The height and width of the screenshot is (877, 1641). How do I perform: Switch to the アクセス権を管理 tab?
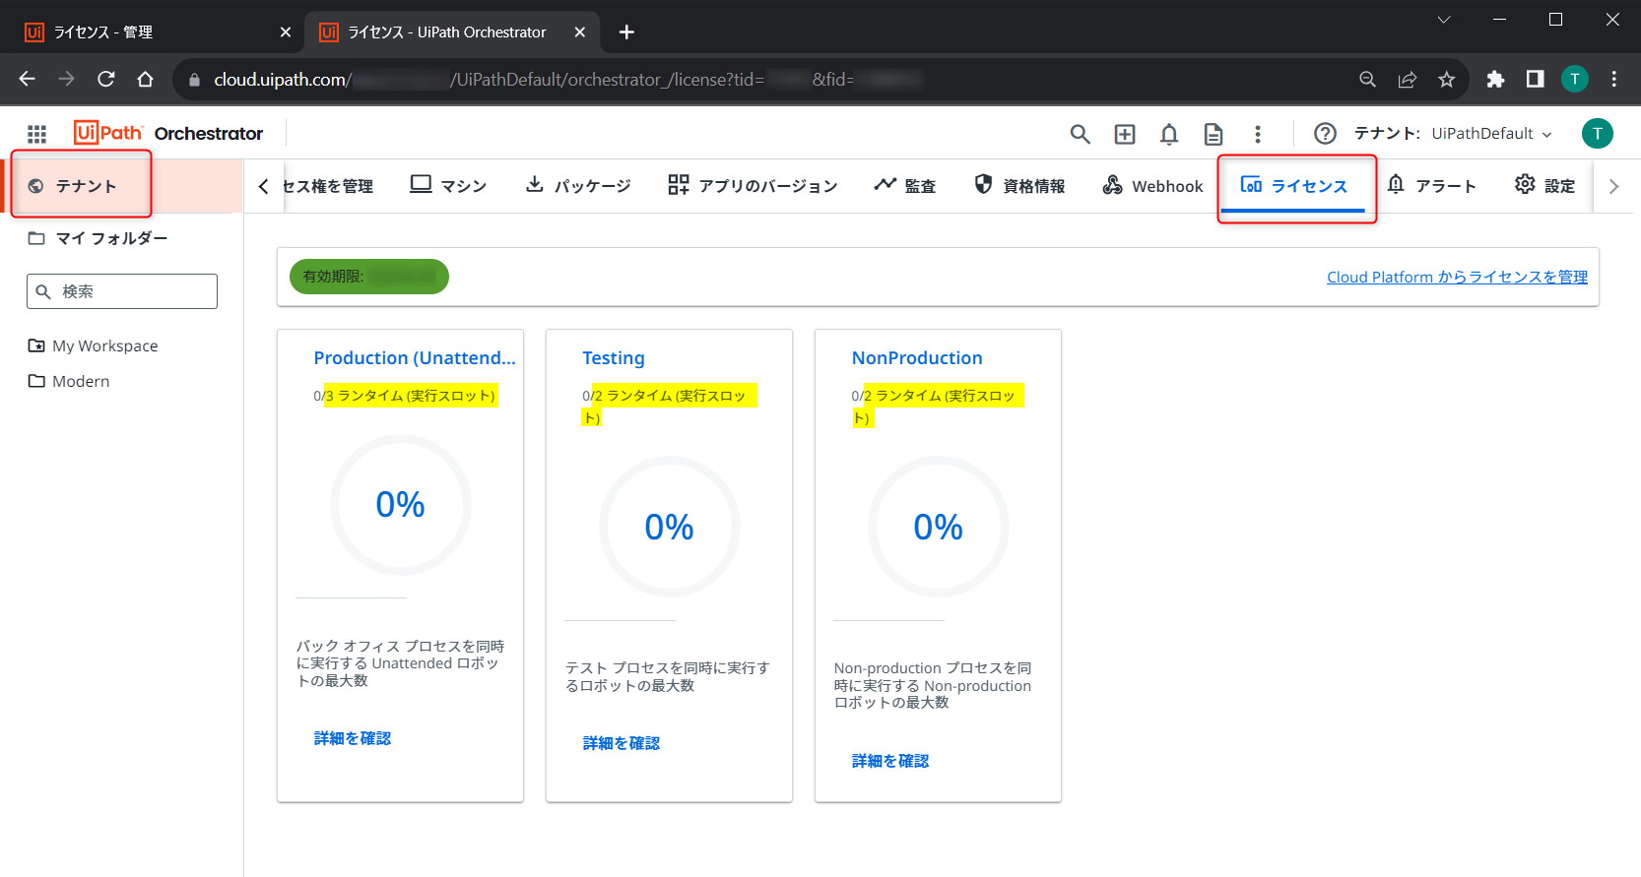[328, 186]
